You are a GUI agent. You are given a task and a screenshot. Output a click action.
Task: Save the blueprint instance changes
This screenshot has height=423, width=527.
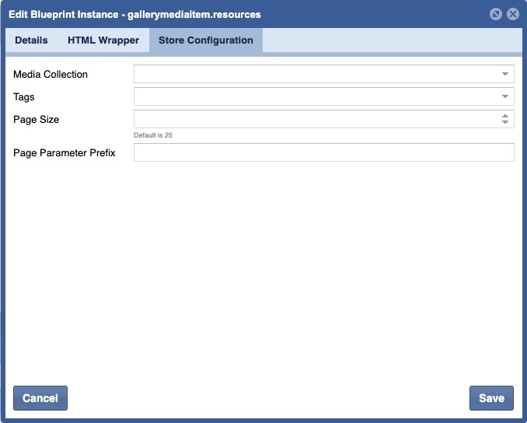491,398
